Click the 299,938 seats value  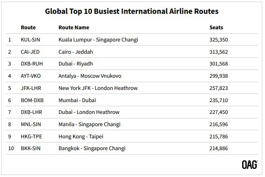pos(219,76)
